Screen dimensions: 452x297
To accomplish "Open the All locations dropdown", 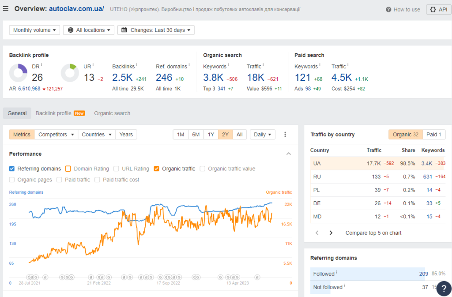I will click(x=88, y=30).
